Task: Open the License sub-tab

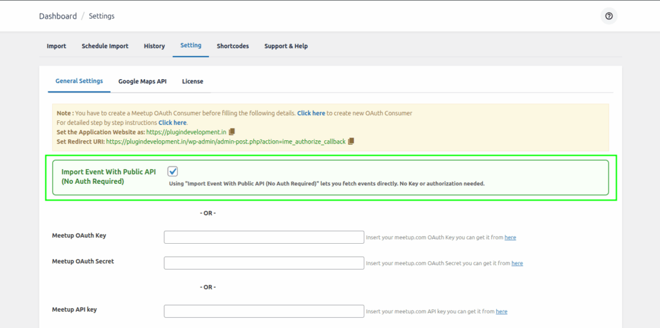Action: 192,82
